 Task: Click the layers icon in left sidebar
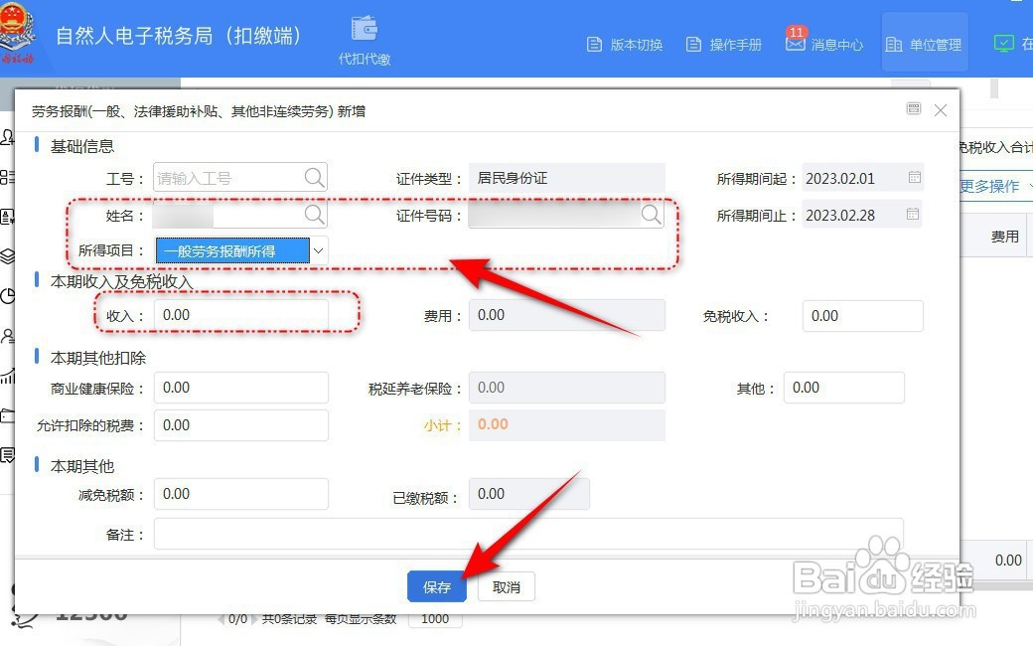[x=7, y=253]
